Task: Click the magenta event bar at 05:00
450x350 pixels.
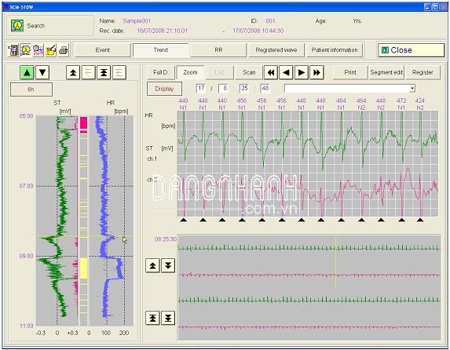Action: [x=83, y=122]
